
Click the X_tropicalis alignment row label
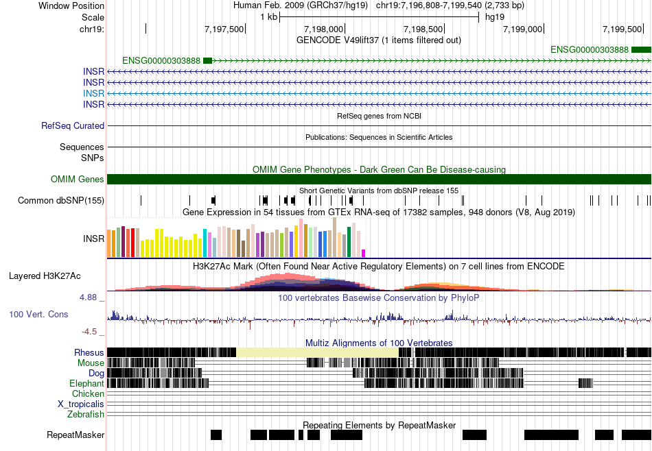point(81,404)
